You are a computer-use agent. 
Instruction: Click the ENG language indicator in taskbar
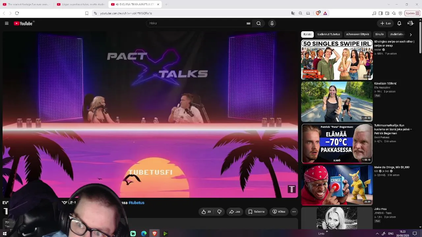click(391, 234)
